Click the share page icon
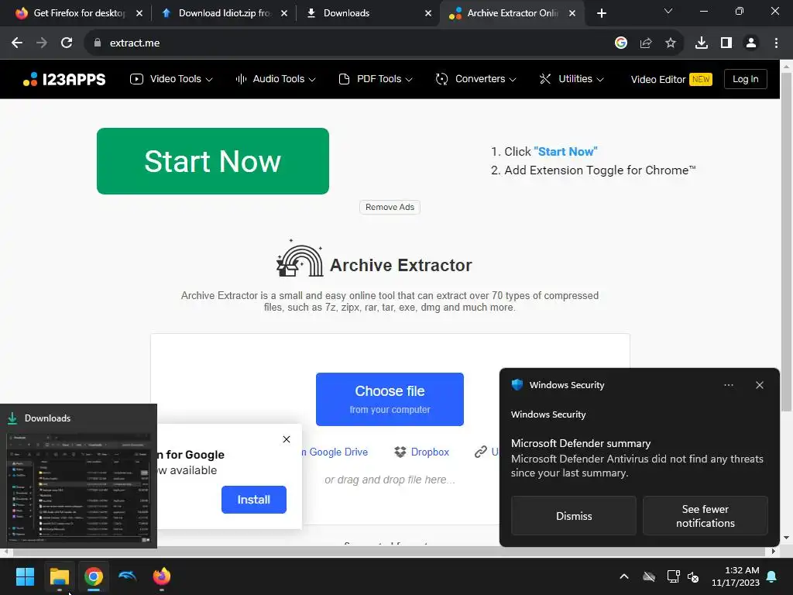 point(646,43)
